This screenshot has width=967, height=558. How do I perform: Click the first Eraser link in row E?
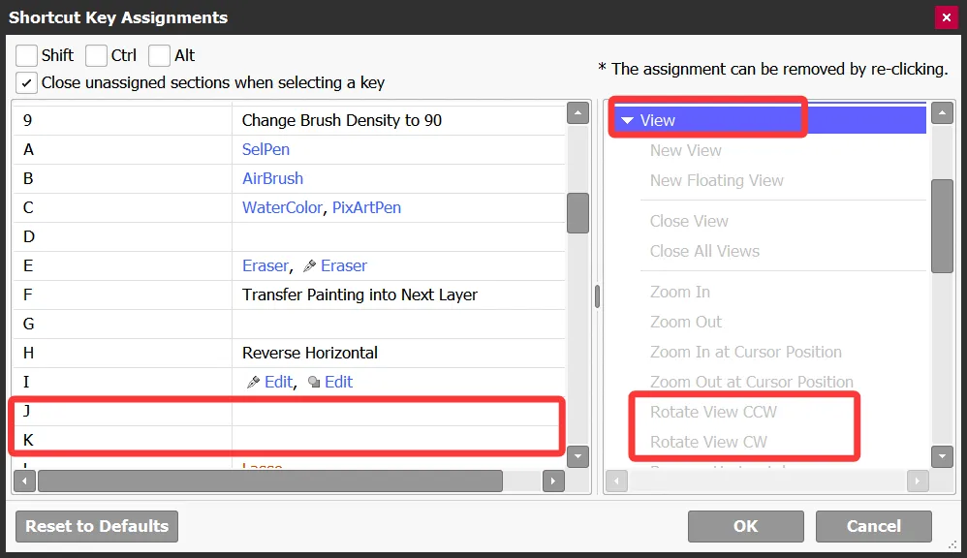coord(265,265)
